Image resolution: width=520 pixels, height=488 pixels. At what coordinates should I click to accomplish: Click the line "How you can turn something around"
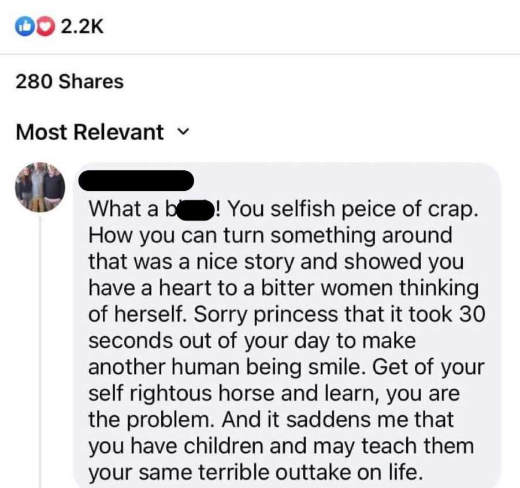pyautogui.click(x=270, y=236)
